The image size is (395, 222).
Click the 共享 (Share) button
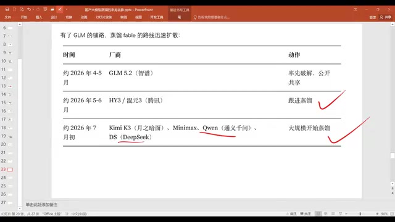click(386, 17)
